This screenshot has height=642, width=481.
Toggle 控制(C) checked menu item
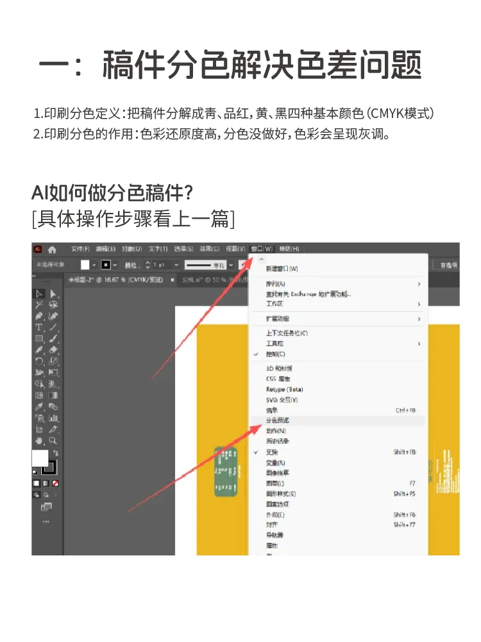tap(338, 354)
